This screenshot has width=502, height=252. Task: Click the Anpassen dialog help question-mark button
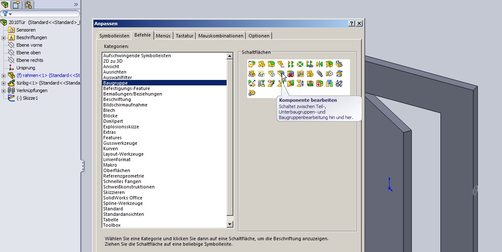[x=352, y=23]
